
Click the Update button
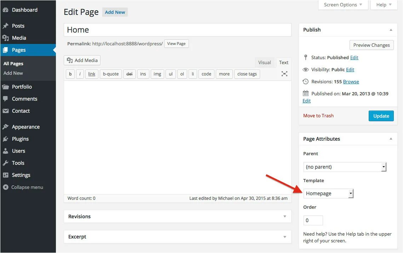click(381, 116)
